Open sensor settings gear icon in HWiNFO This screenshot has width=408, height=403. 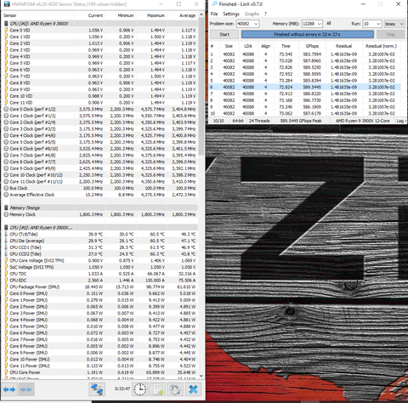(x=175, y=389)
